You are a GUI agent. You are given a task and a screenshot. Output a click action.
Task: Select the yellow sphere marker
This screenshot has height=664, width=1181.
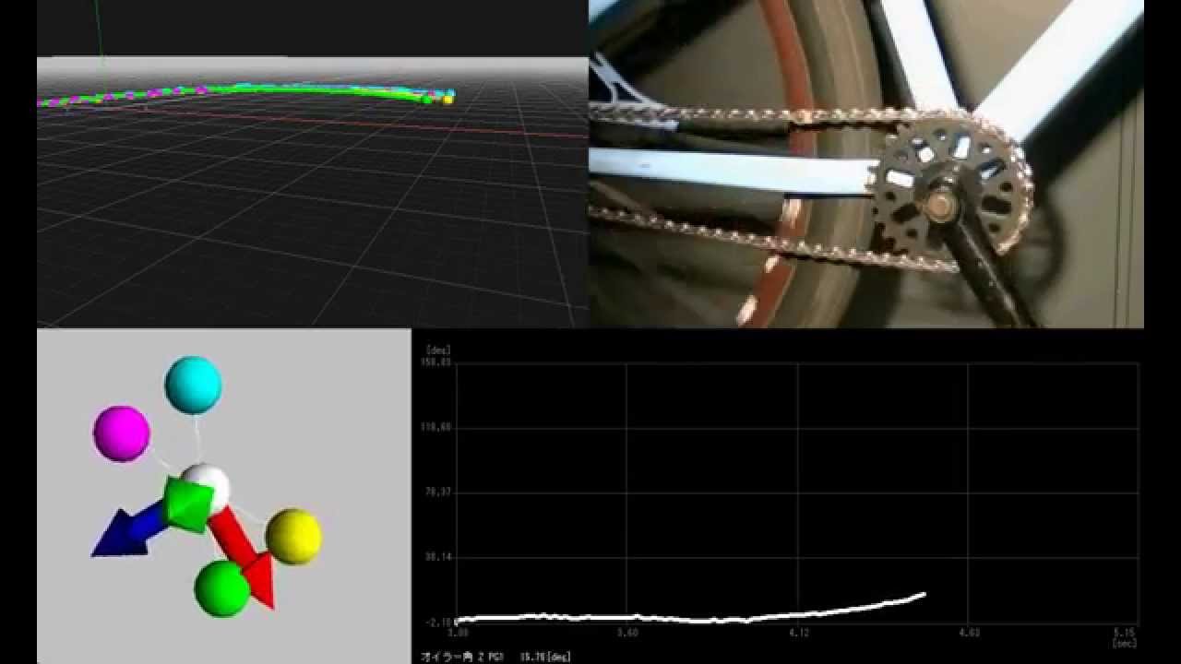coord(293,536)
